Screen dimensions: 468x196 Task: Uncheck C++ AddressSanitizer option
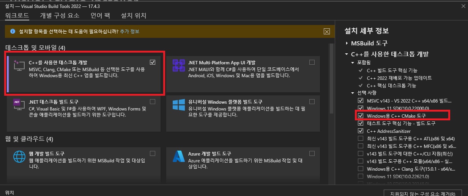[x=361, y=131]
